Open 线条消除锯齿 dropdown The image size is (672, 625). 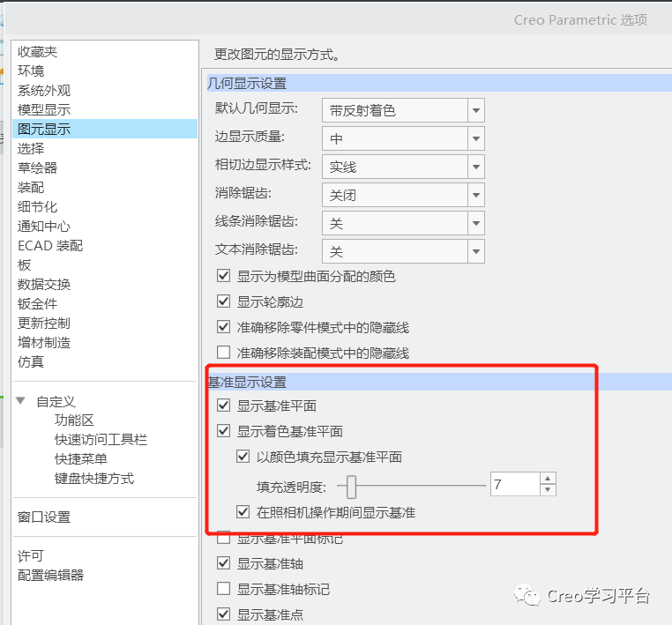[476, 223]
